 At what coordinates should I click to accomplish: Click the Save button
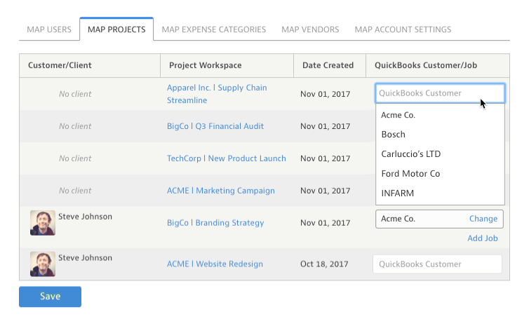pyautogui.click(x=50, y=297)
